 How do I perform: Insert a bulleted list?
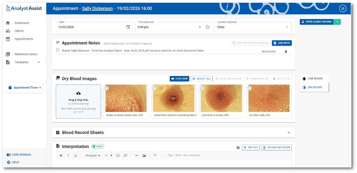126,156
